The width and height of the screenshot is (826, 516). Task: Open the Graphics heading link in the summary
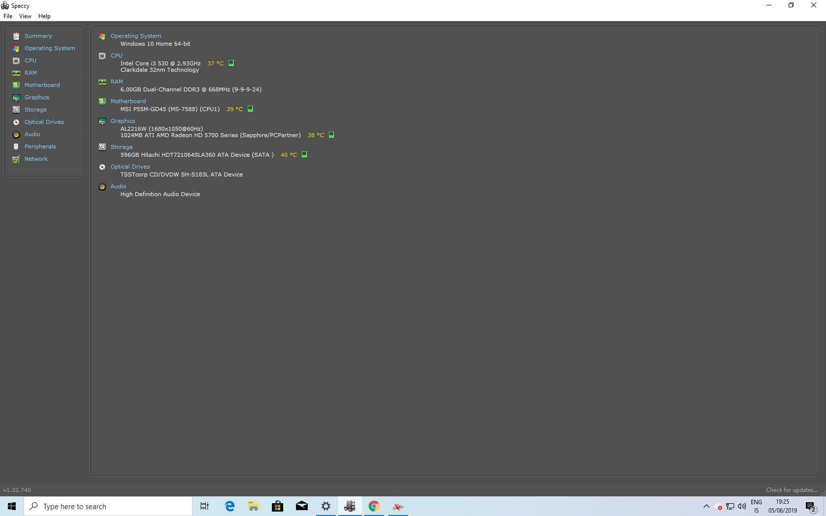point(123,121)
